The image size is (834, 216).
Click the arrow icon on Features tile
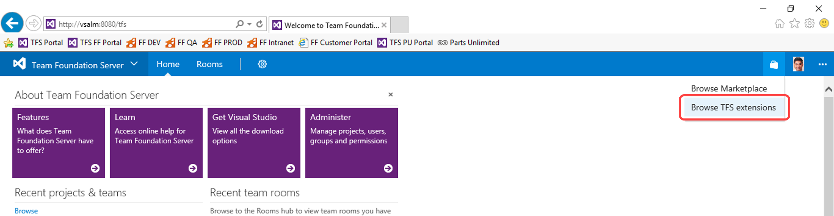[x=95, y=168]
